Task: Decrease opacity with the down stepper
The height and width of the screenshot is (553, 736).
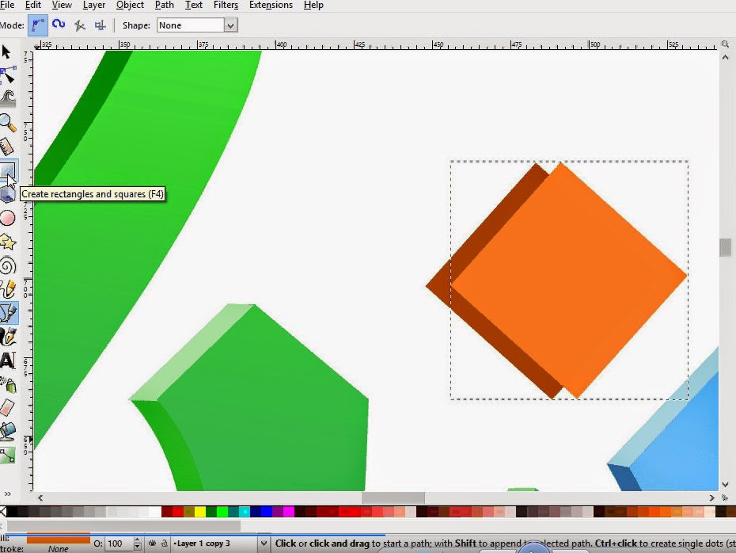Action: click(137, 547)
